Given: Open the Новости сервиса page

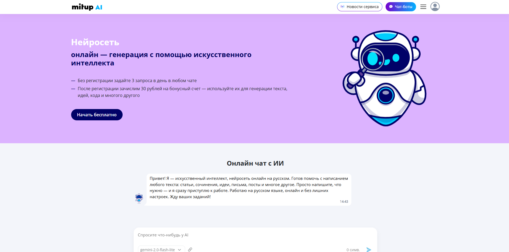Looking at the screenshot, I should tap(359, 7).
